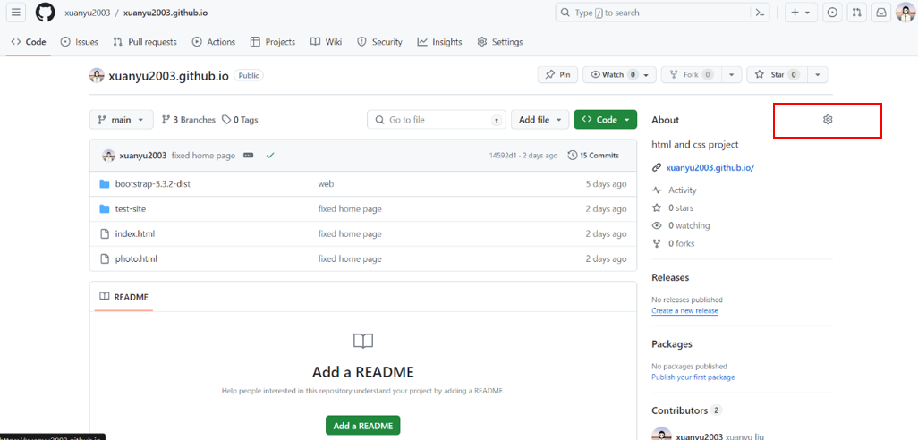Image resolution: width=918 pixels, height=440 pixels.
Task: Show commit message details ellipsis
Action: tap(249, 156)
